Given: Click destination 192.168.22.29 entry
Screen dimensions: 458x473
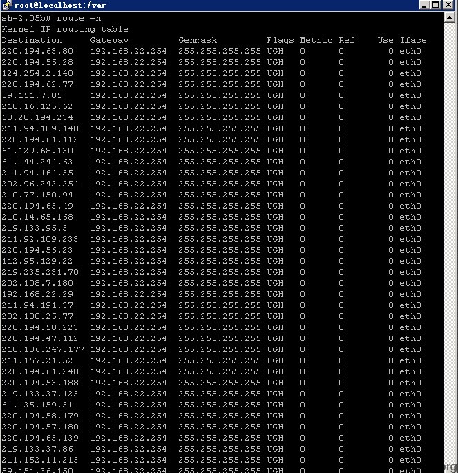Looking at the screenshot, I should [x=37, y=294].
